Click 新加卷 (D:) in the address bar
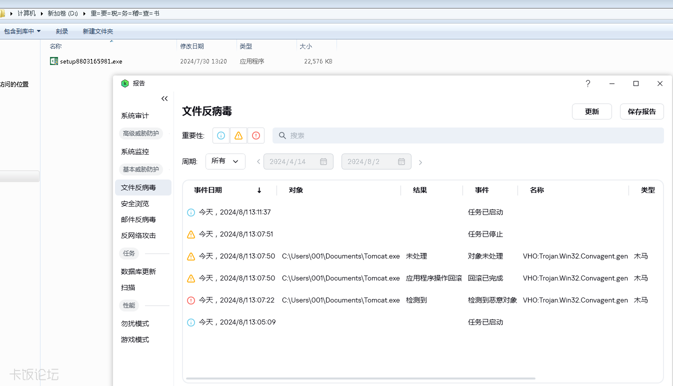 pos(62,13)
